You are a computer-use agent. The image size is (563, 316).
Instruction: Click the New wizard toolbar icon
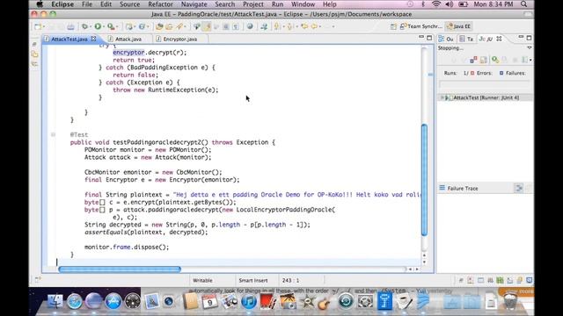click(x=37, y=26)
